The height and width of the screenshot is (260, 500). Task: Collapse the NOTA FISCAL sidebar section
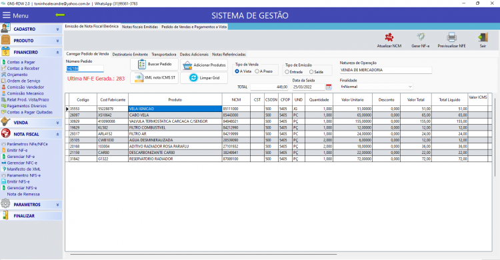point(58,134)
